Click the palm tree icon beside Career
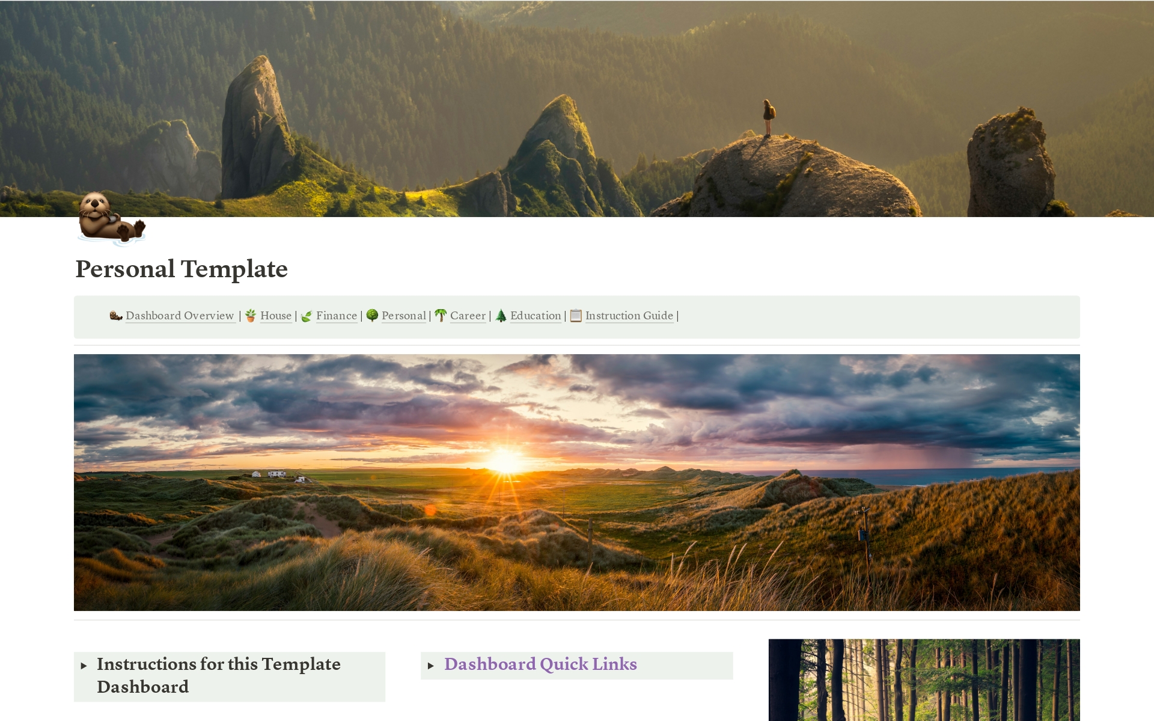 click(x=441, y=316)
